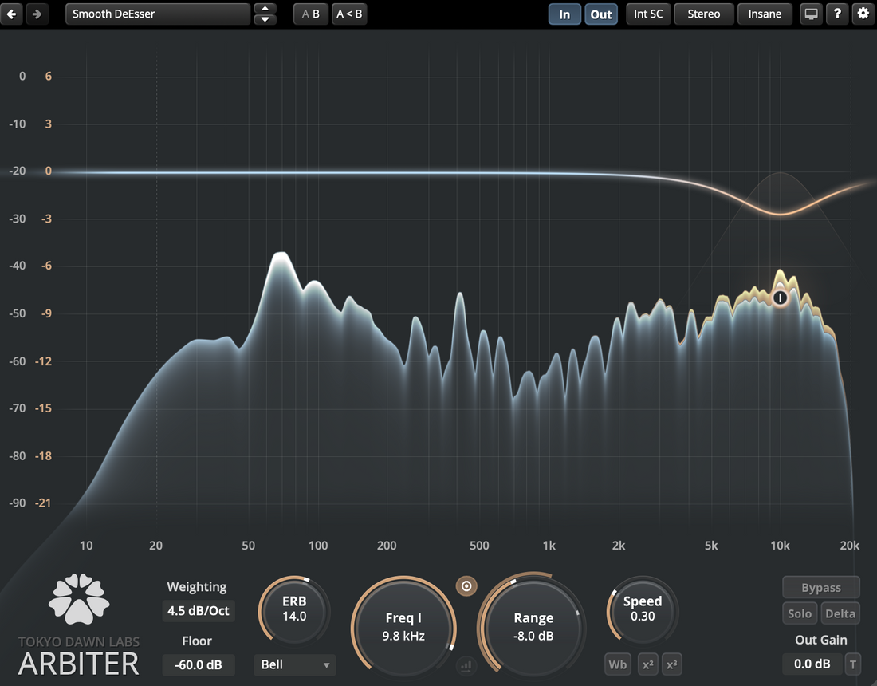Image resolution: width=877 pixels, height=686 pixels.
Task: Open the Smooth DeEsser preset dropdown
Action: click(158, 14)
